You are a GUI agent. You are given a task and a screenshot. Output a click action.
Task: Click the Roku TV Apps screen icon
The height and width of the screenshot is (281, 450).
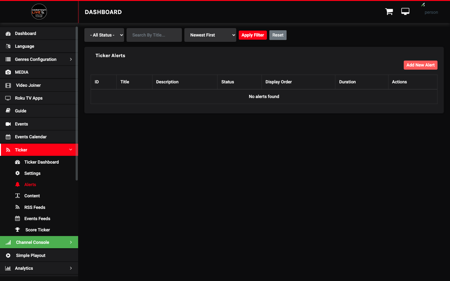pos(8,98)
